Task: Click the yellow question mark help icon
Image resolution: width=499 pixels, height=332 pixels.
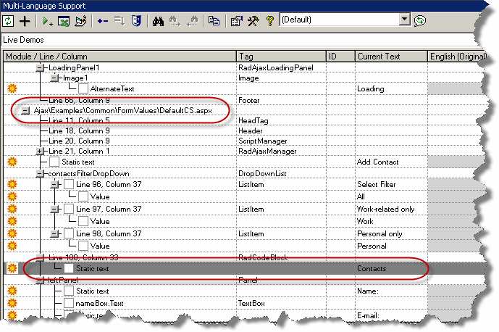Action: pyautogui.click(x=269, y=21)
